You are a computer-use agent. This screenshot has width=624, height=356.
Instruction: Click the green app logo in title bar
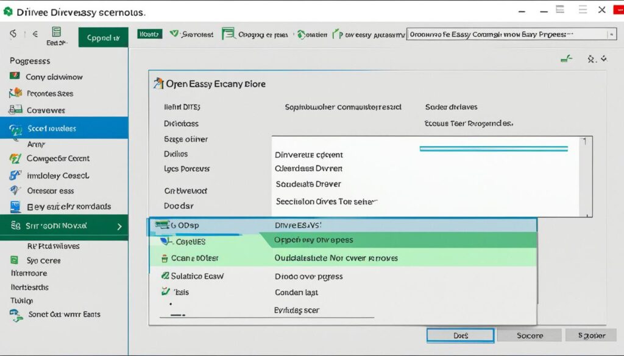point(8,12)
